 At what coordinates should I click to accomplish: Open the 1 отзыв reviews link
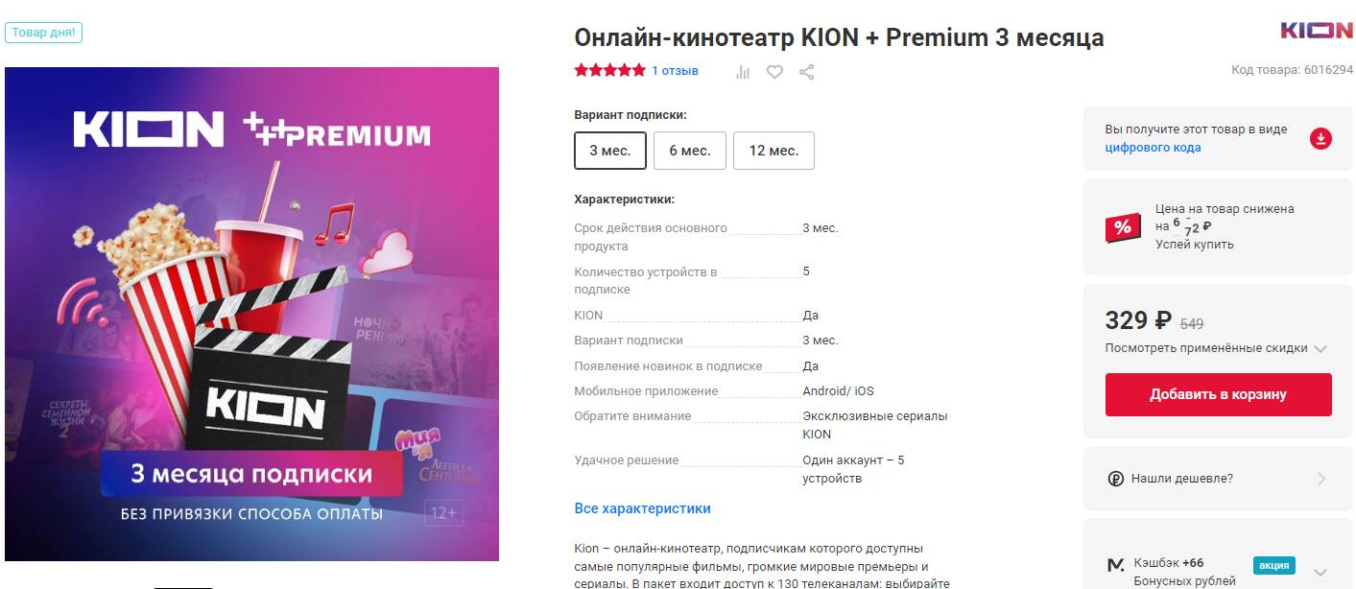point(675,71)
